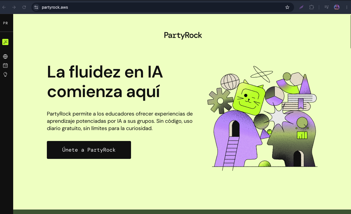Go back with the browser back arrow
This screenshot has height=214, width=351.
[4, 7]
